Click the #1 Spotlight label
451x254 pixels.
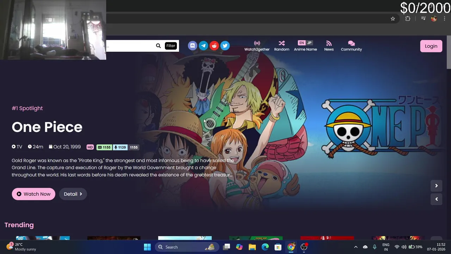click(27, 108)
